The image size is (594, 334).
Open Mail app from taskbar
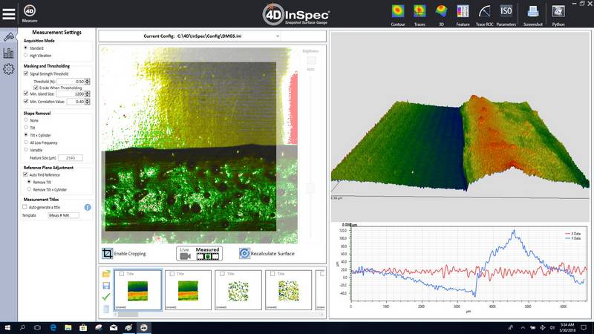(114, 327)
